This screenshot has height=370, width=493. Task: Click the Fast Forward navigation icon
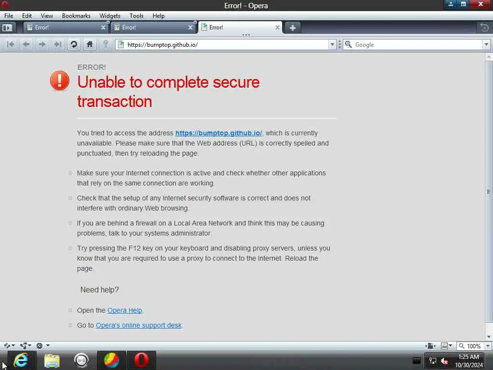pos(58,44)
